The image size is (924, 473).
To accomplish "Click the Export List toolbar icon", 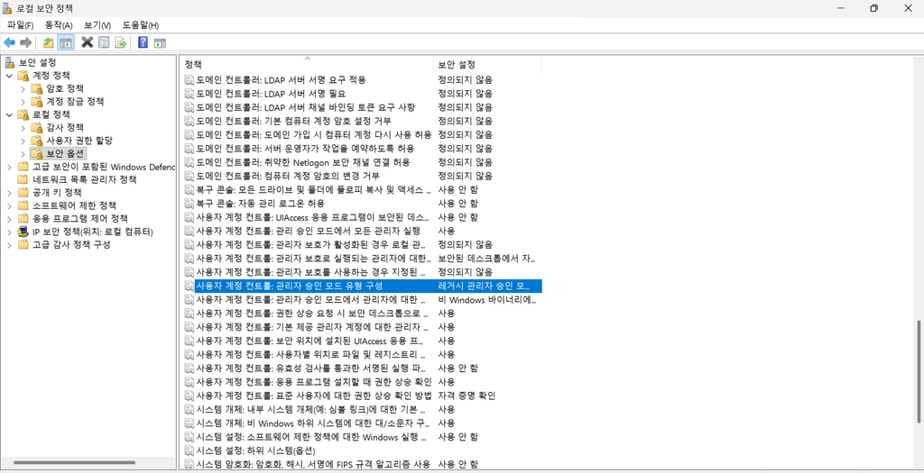I will pyautogui.click(x=121, y=42).
